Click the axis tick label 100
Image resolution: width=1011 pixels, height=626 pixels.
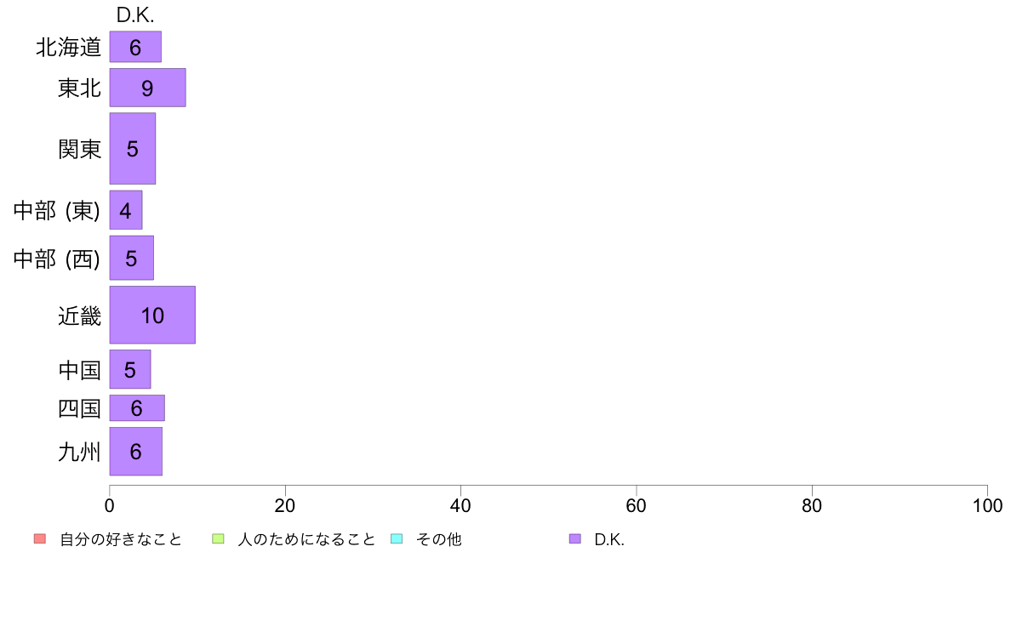click(987, 505)
